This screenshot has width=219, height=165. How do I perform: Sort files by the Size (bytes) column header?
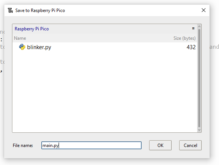184,38
